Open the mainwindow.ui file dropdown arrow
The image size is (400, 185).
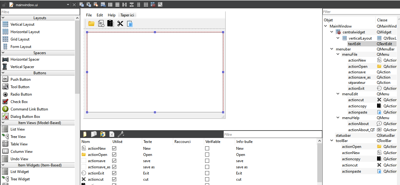point(68,5)
